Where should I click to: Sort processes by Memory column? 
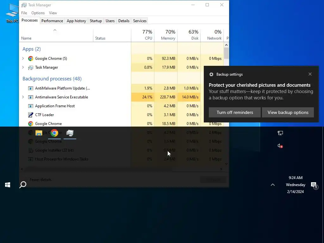click(x=166, y=35)
